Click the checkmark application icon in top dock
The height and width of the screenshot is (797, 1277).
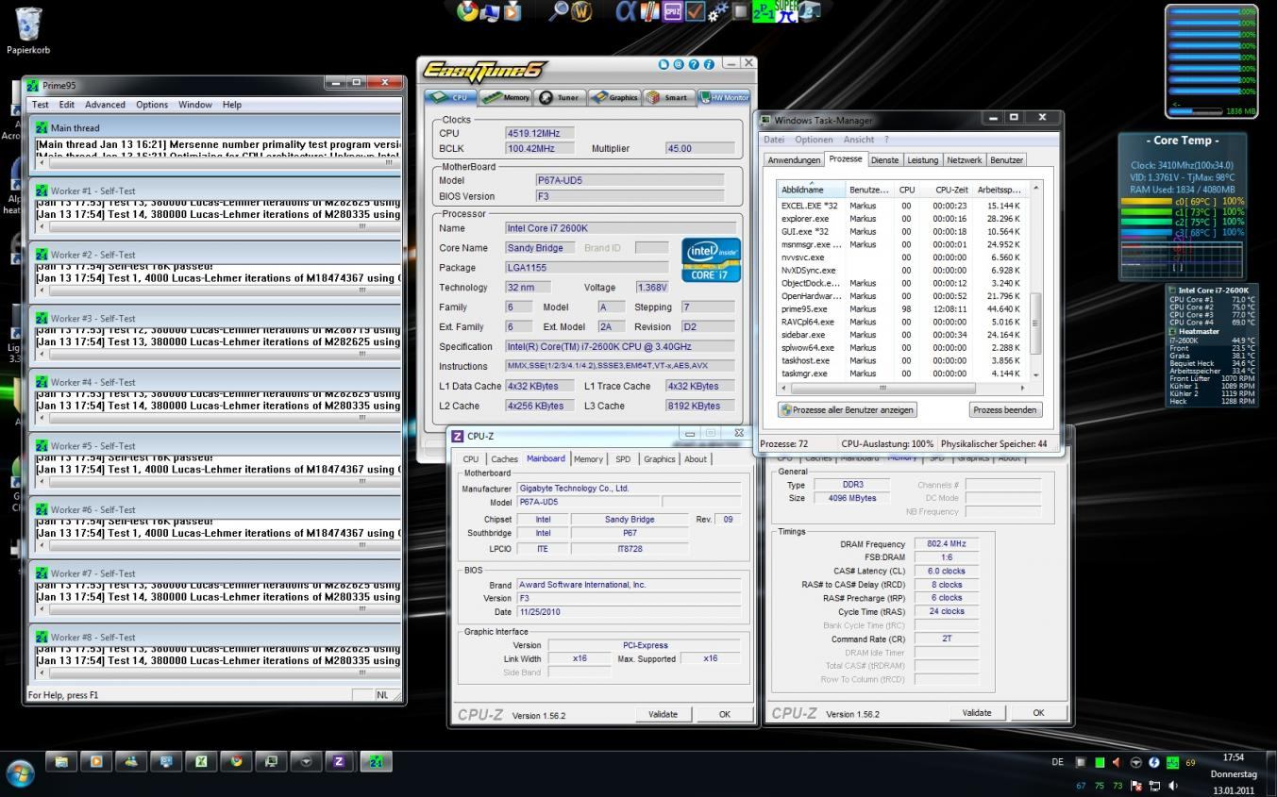point(696,11)
